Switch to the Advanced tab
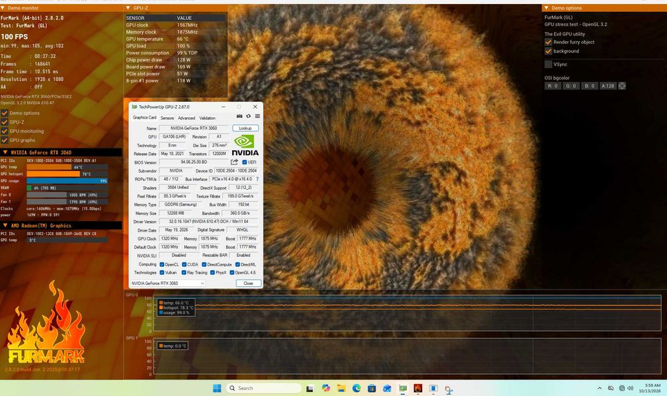The width and height of the screenshot is (667, 396). pyautogui.click(x=186, y=118)
